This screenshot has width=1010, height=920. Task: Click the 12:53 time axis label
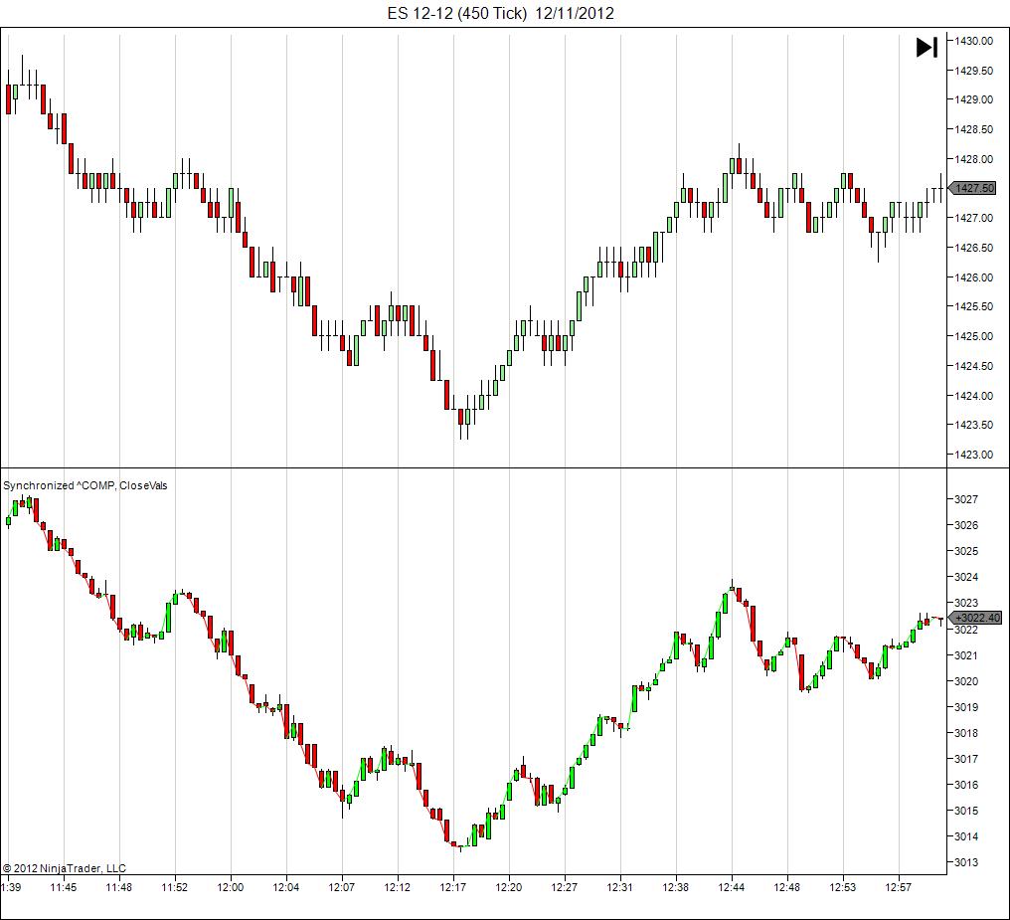[x=843, y=887]
